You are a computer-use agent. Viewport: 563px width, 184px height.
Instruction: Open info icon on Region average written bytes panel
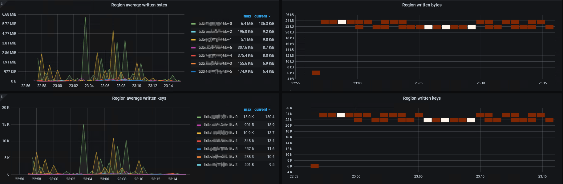coord(2,3)
